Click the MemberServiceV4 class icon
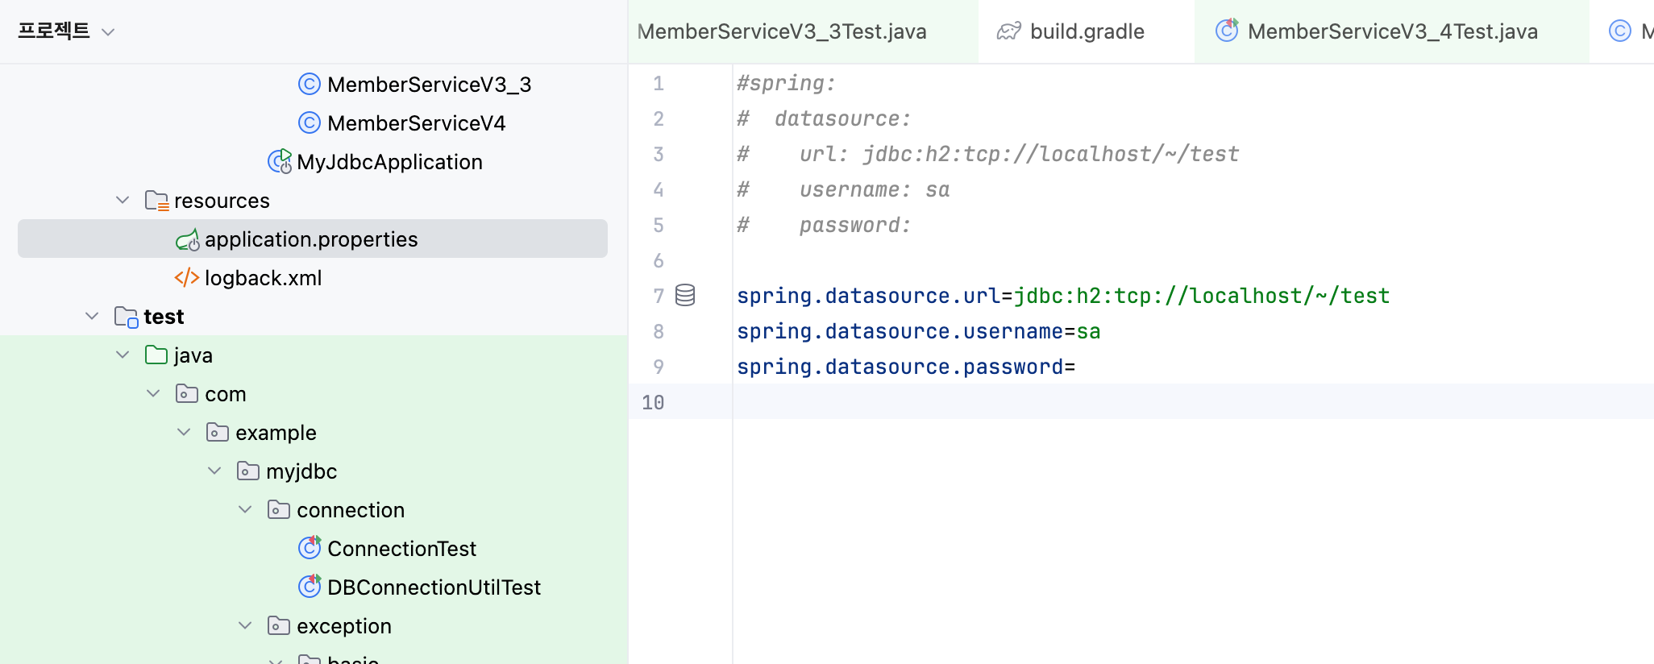The width and height of the screenshot is (1654, 664). click(310, 123)
